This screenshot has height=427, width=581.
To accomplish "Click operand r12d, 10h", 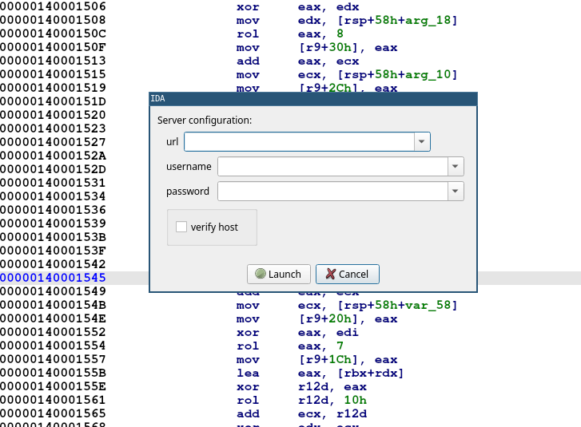I will pos(332,401).
